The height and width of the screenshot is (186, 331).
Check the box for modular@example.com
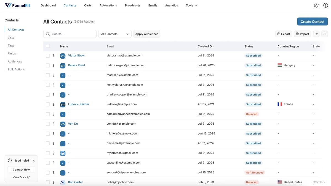coord(48,75)
